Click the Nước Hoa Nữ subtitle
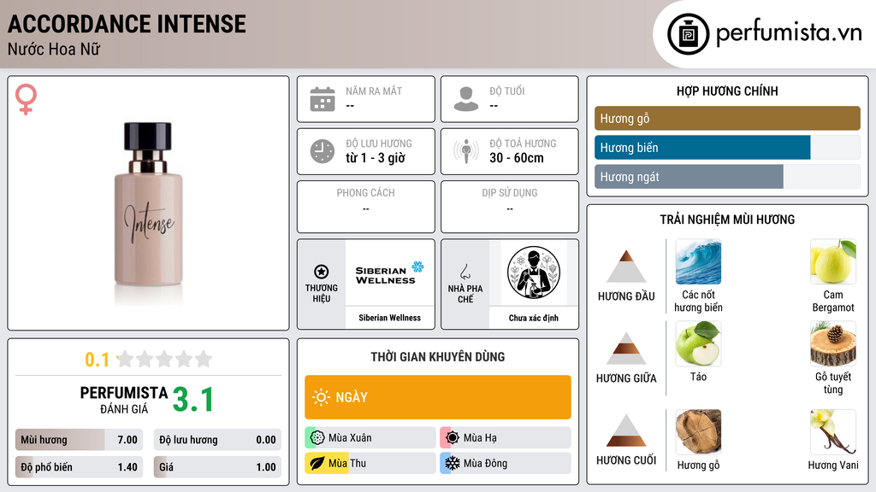 coord(54,49)
